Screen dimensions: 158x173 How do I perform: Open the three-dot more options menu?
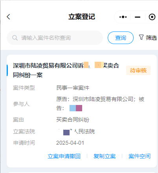(123, 17)
